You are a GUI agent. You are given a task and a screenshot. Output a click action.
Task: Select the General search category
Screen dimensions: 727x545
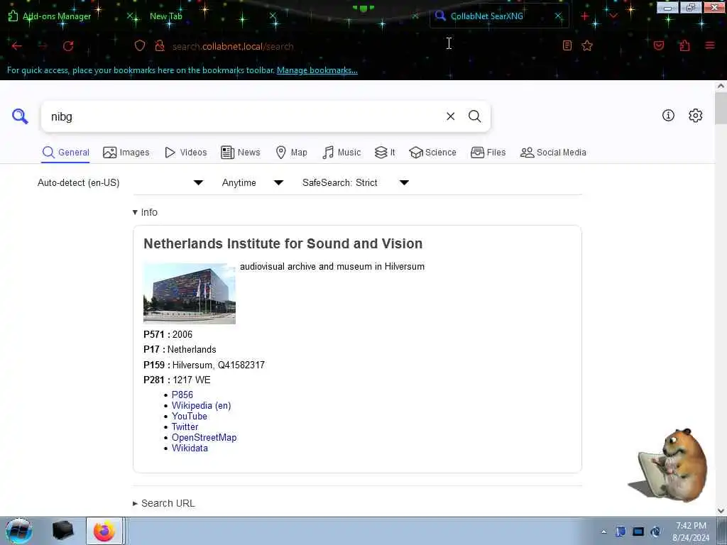(x=65, y=153)
